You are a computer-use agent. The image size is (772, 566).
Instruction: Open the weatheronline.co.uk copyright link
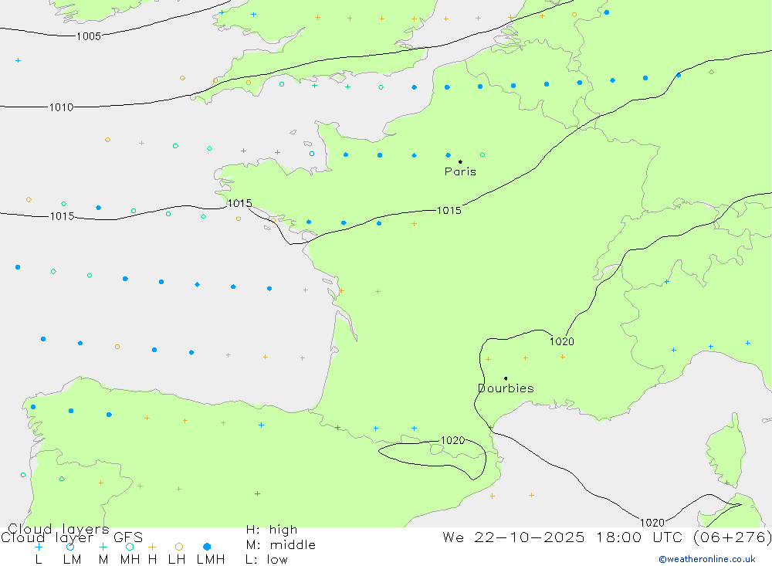(707, 559)
